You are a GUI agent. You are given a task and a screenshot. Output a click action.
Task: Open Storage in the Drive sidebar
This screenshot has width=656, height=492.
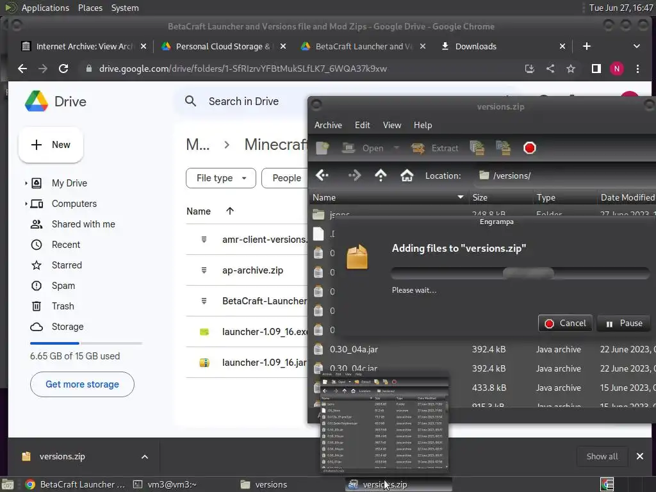tap(67, 327)
